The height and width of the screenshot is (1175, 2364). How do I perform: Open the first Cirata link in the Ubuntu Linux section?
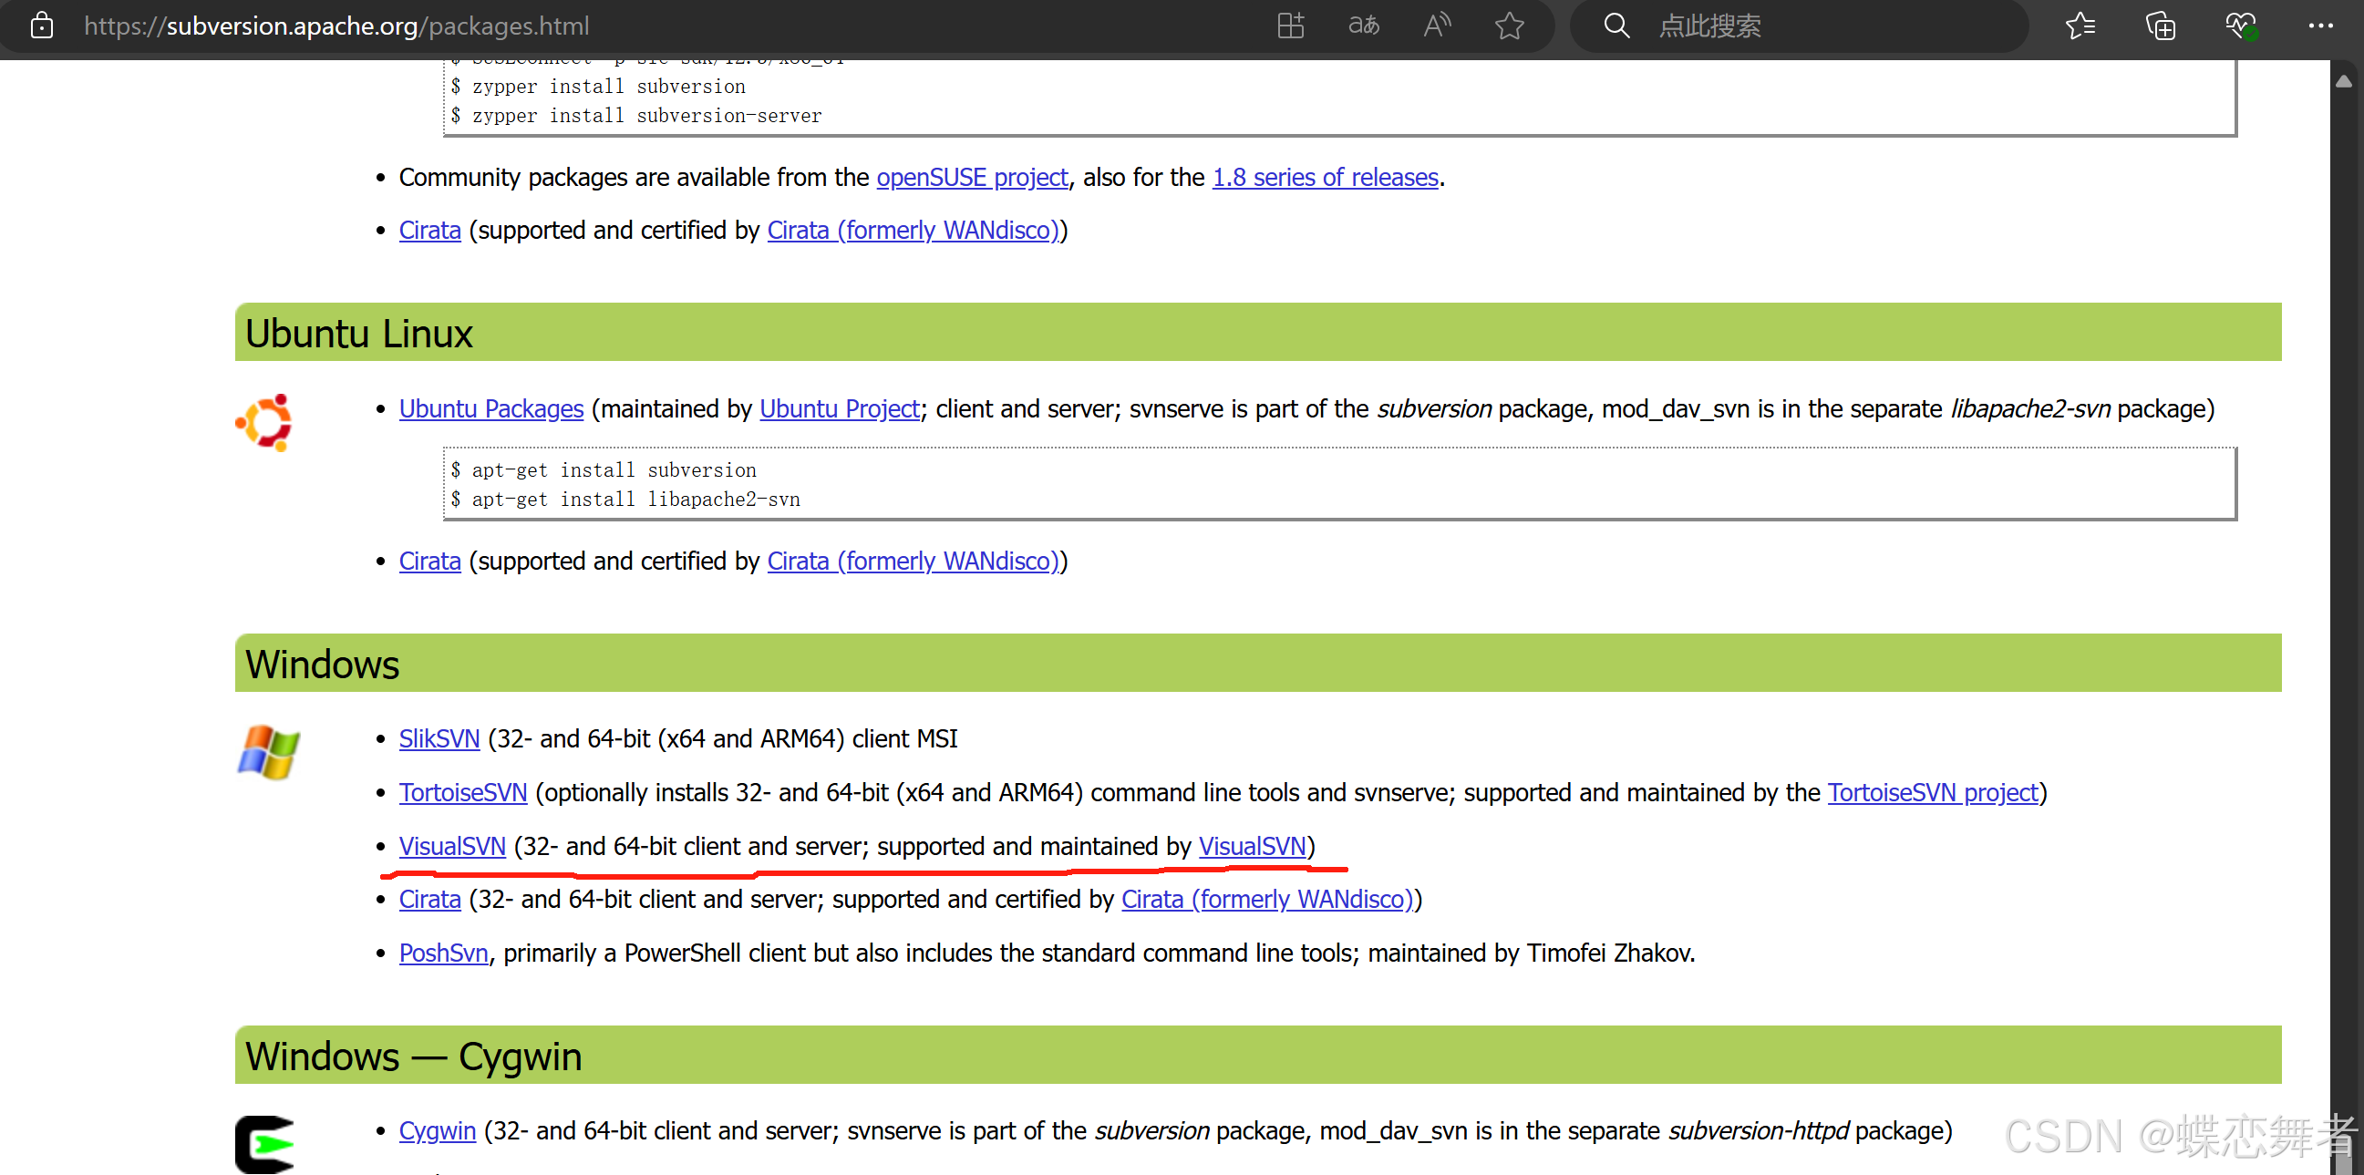click(x=429, y=562)
